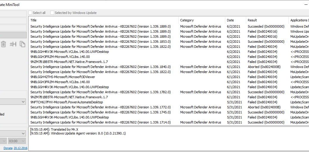This screenshot has height=152, width=309.
Task: Click Microsoft Defender Antivirus category for Version 1.339.1745.0
Action: (x=201, y=112)
